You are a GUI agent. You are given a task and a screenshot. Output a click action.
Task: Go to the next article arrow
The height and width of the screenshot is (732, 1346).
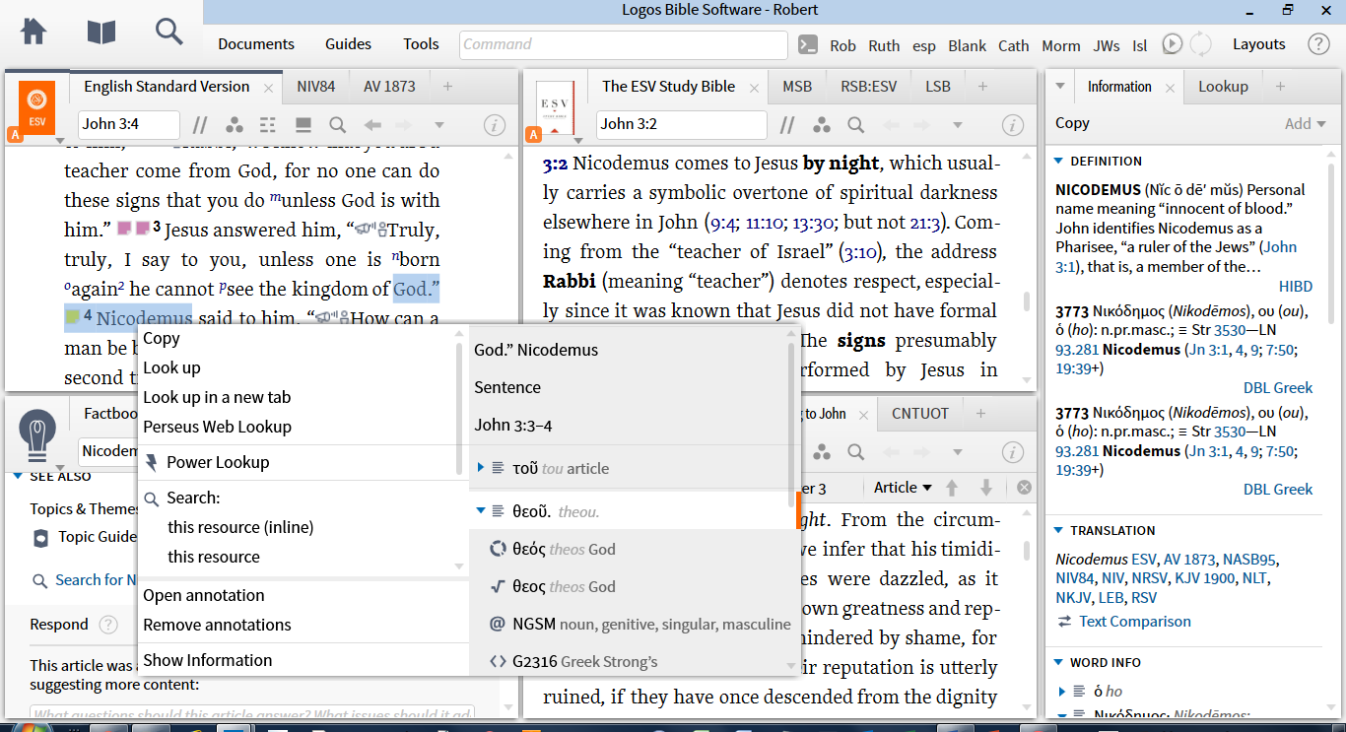[986, 488]
